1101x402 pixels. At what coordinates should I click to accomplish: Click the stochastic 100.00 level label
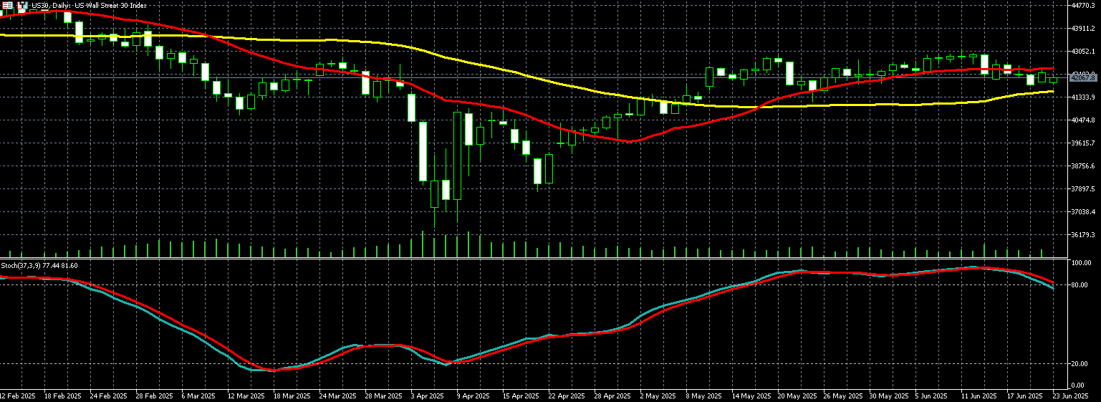(1080, 263)
